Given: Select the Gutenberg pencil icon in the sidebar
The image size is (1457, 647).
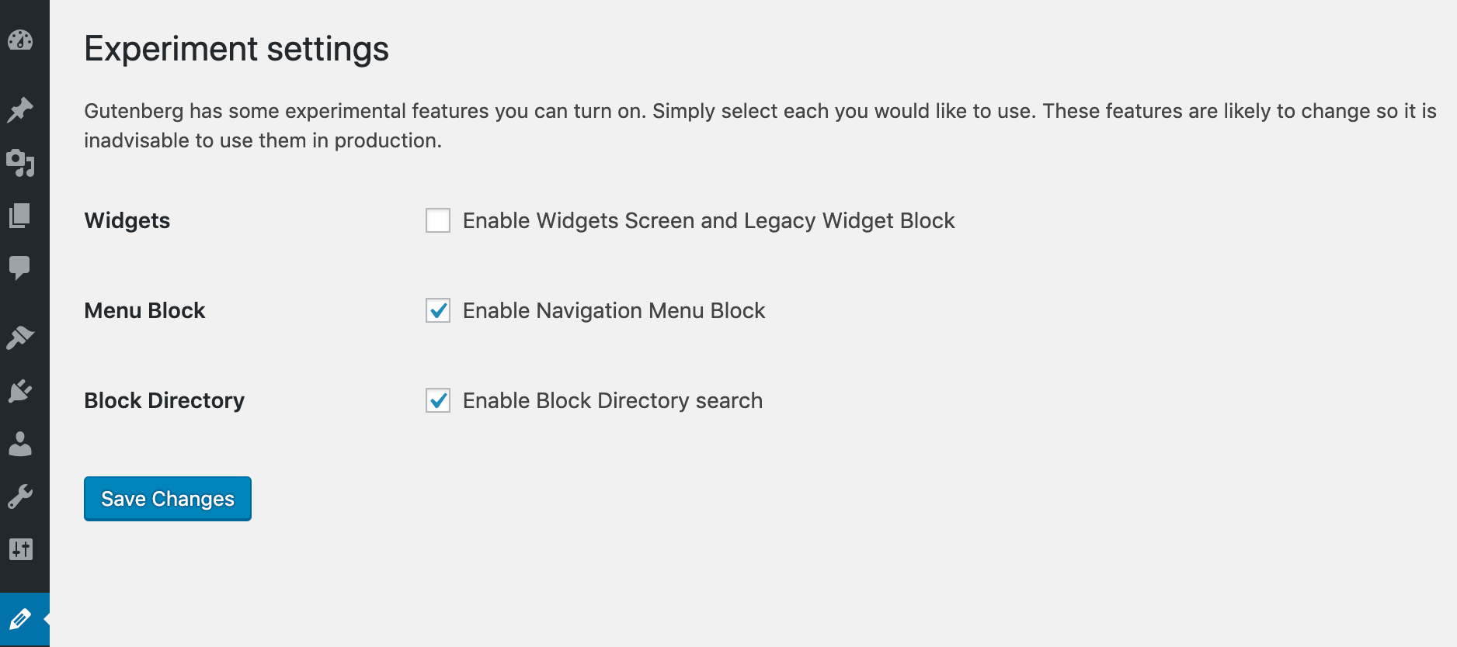Looking at the screenshot, I should click(x=20, y=619).
